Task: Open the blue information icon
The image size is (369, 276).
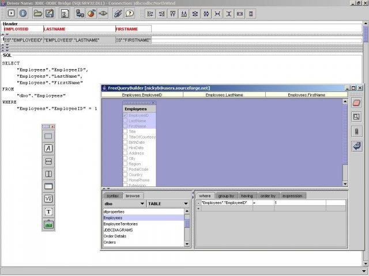Action: [23, 13]
